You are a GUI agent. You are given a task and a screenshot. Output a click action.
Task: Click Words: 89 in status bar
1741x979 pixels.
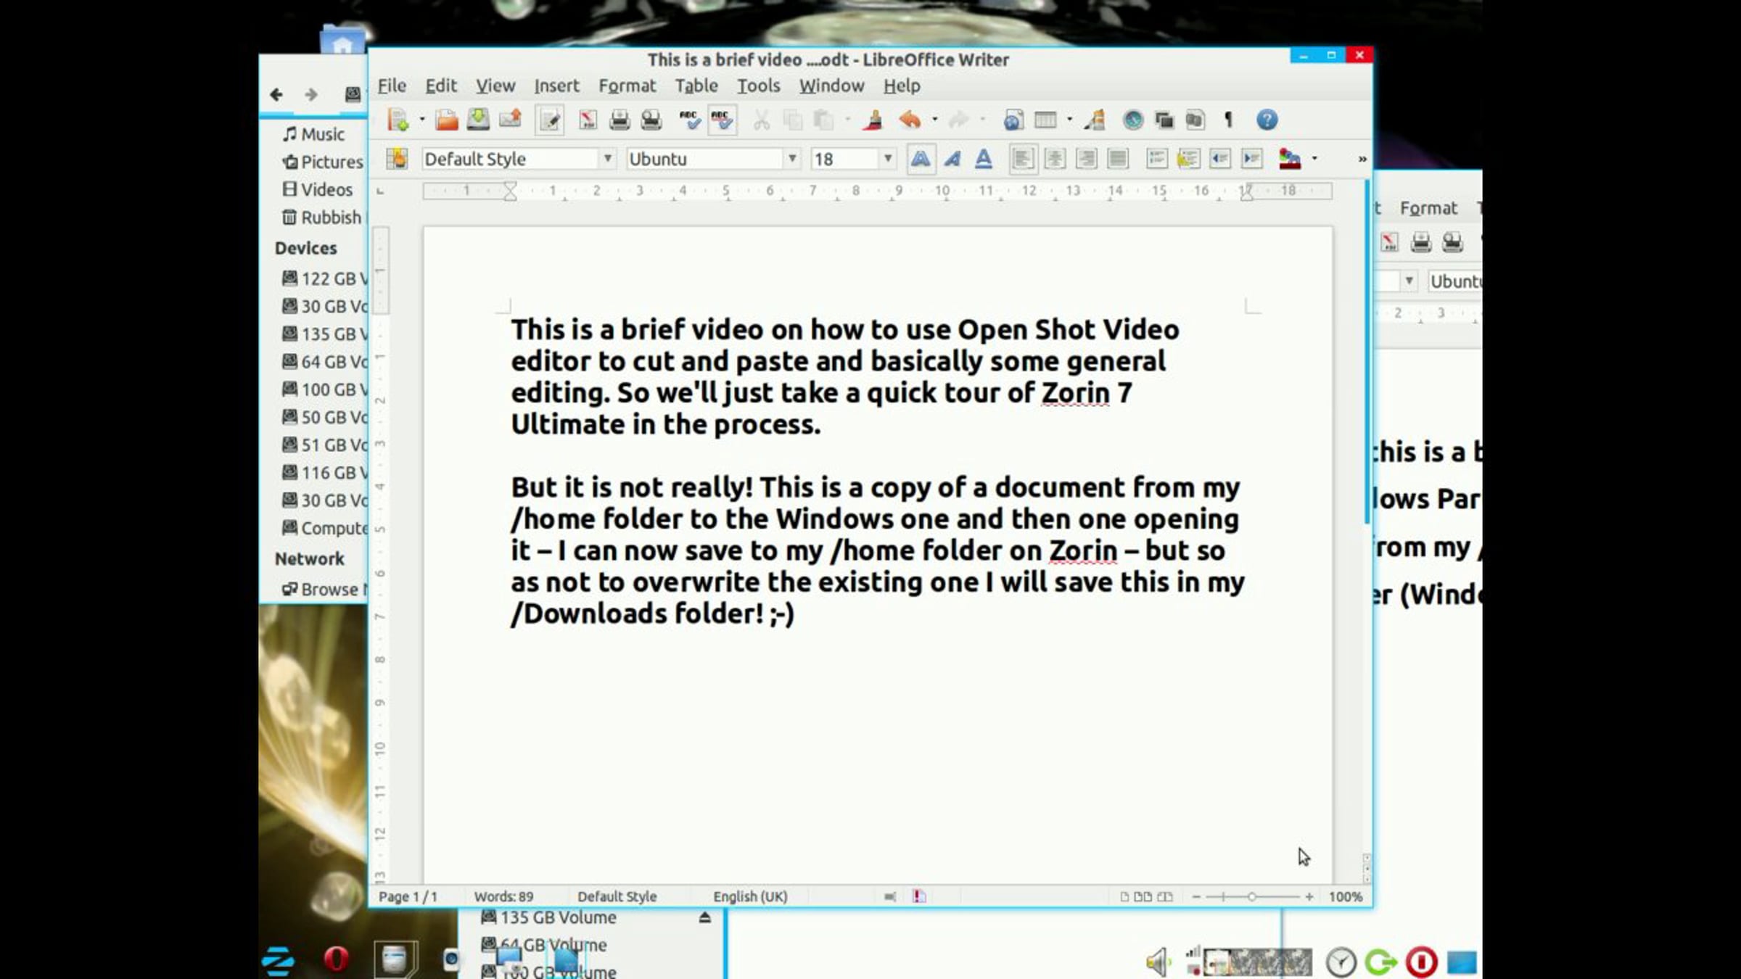503,896
